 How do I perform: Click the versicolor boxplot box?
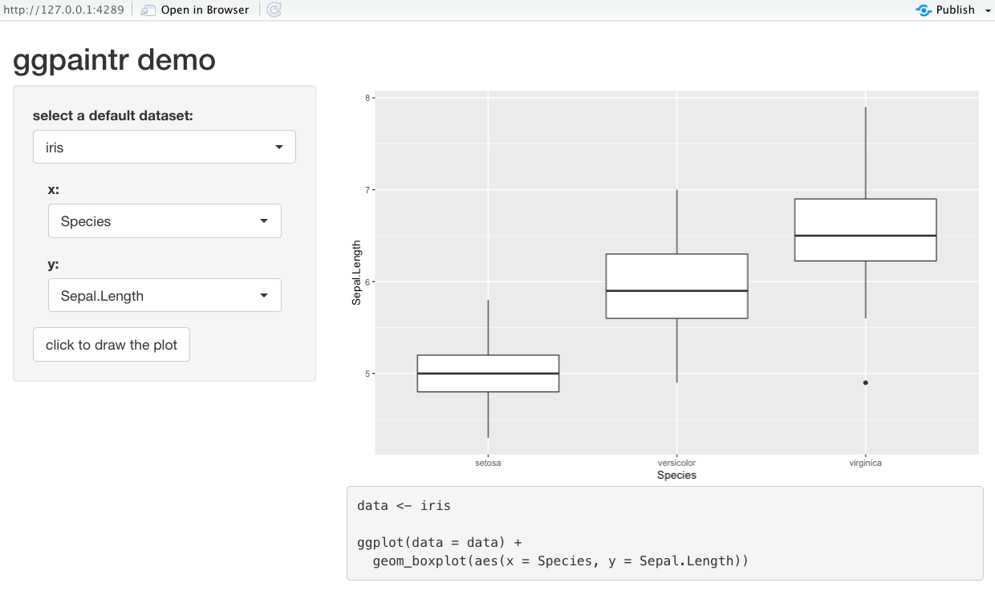tap(676, 286)
